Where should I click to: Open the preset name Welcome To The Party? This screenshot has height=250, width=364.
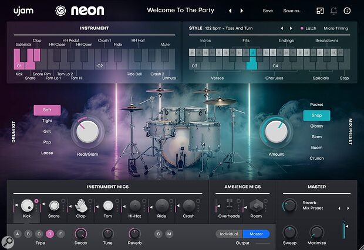(x=181, y=11)
